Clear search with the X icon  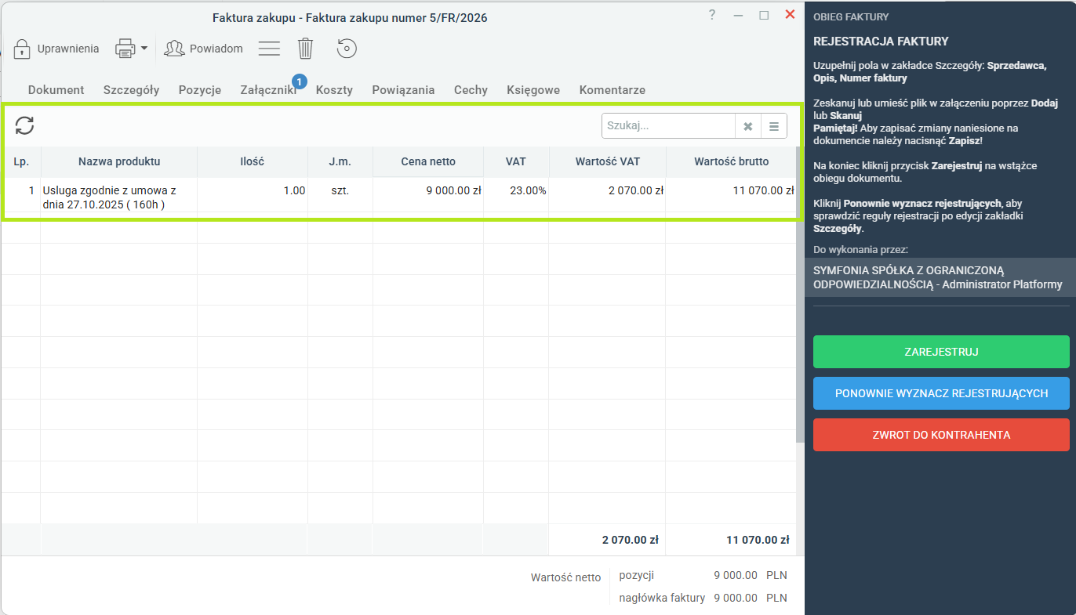[748, 126]
